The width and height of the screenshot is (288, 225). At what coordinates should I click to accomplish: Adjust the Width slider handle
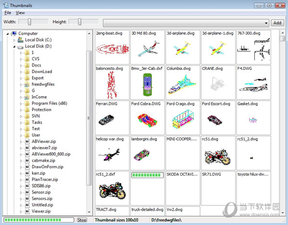(29, 22)
